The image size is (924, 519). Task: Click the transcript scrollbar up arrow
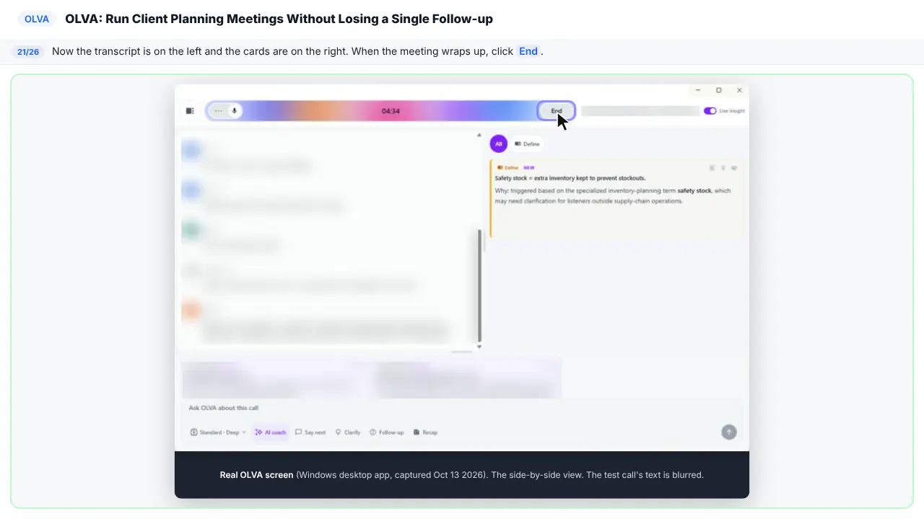click(x=479, y=136)
